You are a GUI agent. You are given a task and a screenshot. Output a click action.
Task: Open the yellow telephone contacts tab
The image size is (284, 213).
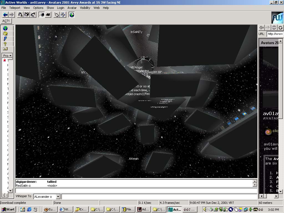pos(5,34)
